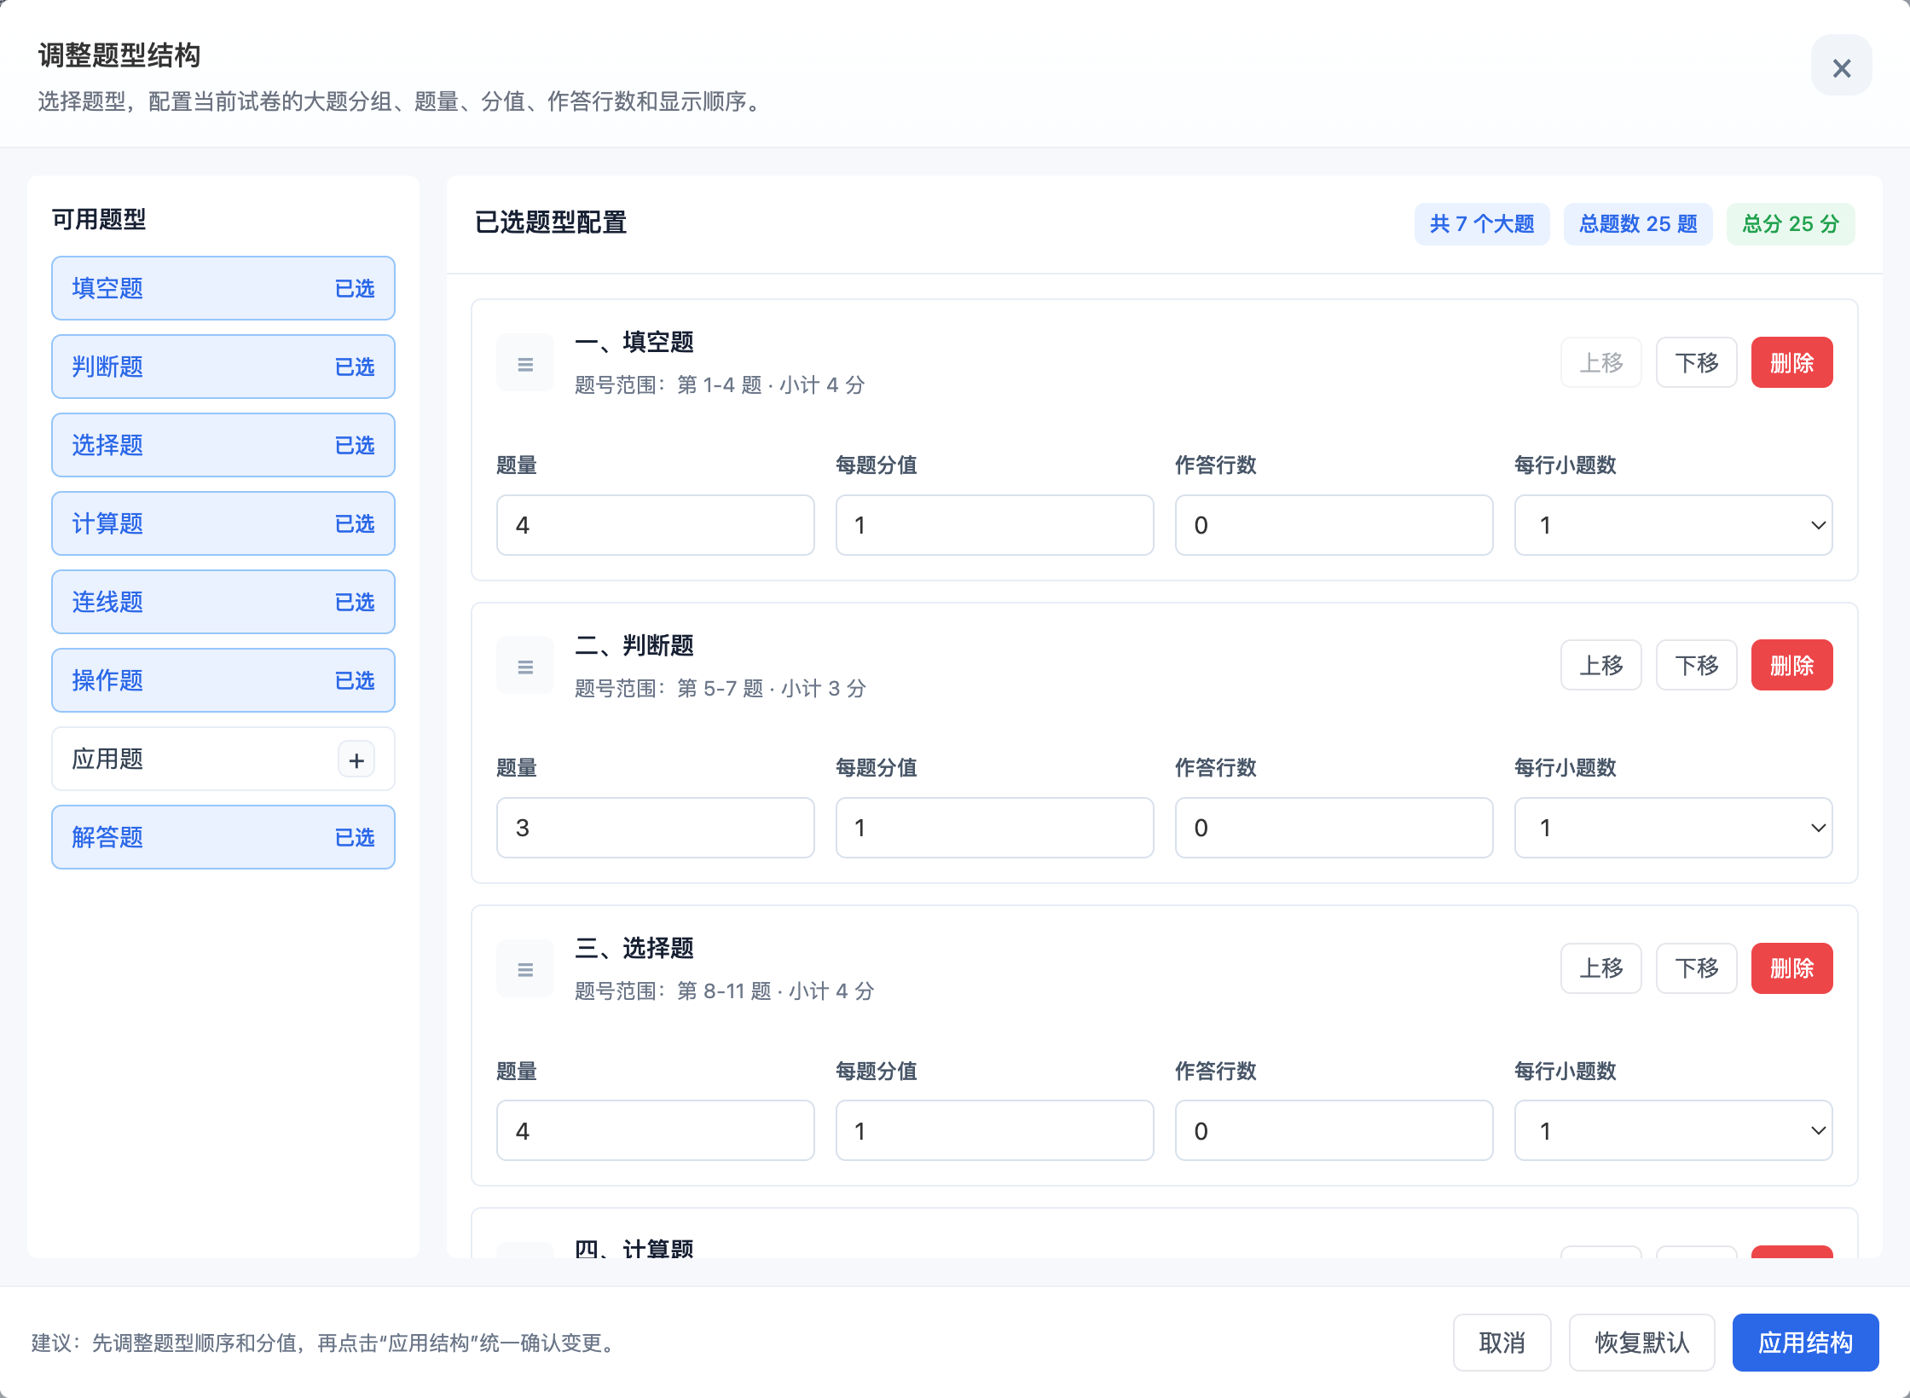Screen dimensions: 1910x1398
Task: Move 判断题 section up with 上移
Action: 1600,665
